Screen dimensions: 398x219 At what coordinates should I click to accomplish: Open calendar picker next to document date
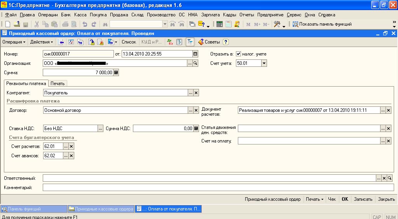195,54
